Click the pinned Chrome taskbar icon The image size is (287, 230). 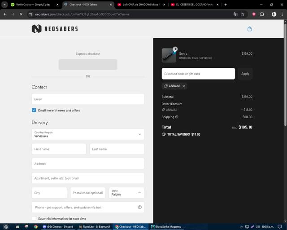(36, 227)
